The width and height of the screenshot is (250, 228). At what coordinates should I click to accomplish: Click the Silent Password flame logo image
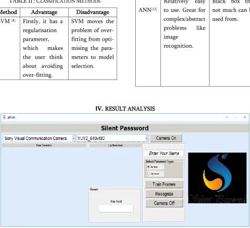pos(217,178)
